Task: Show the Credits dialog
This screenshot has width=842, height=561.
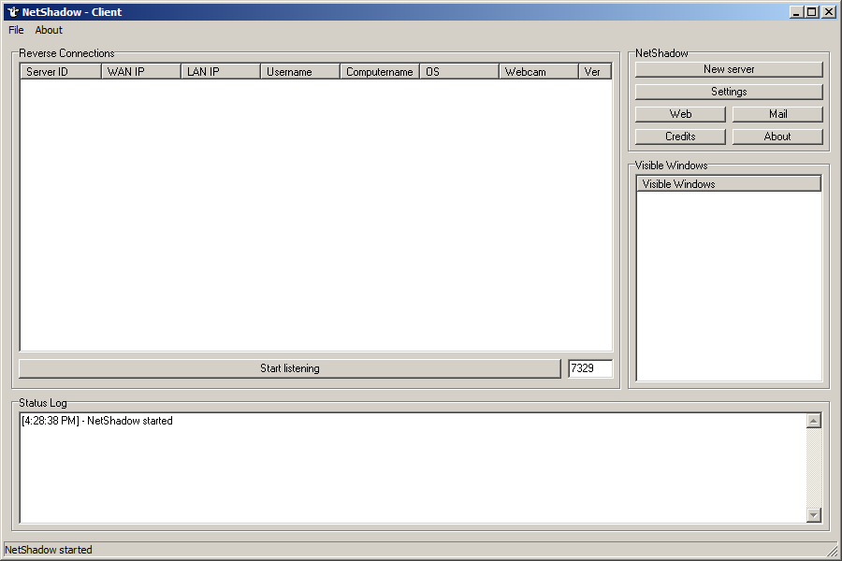Action: click(x=680, y=137)
